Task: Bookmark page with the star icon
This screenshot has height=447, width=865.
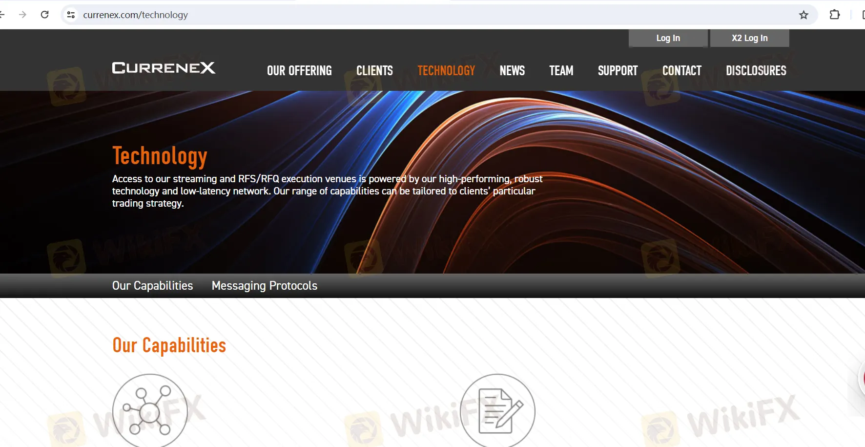Action: click(x=803, y=15)
